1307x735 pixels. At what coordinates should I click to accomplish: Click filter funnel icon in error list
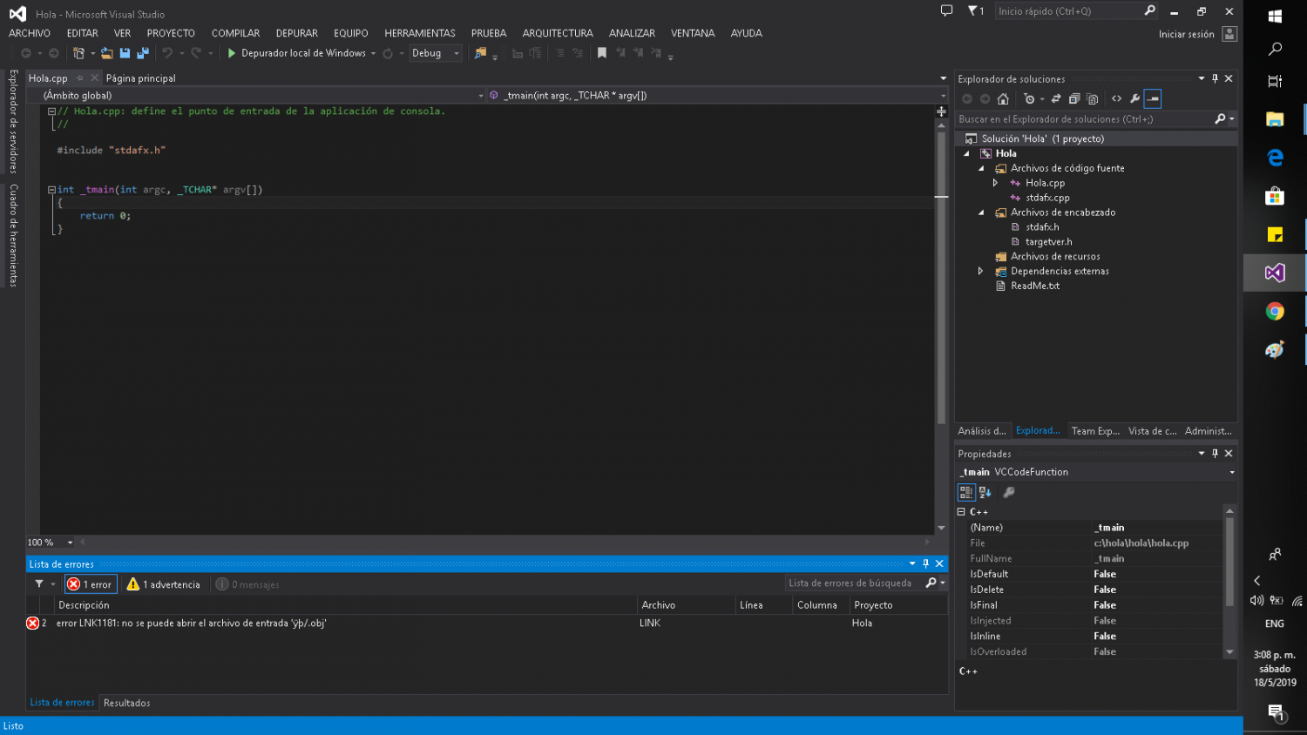click(39, 583)
